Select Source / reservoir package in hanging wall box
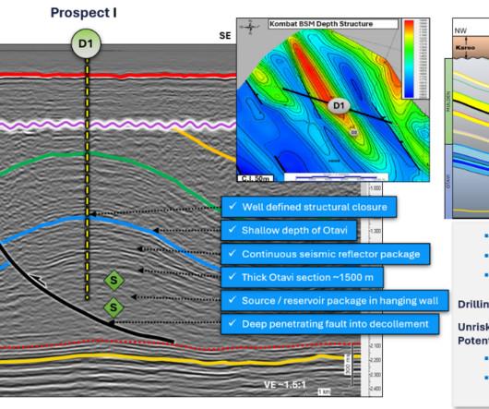Screen dimensions: 489x409 (x=335, y=300)
